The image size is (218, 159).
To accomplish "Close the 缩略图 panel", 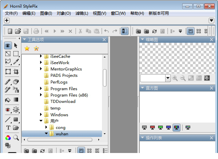I will [211, 40].
